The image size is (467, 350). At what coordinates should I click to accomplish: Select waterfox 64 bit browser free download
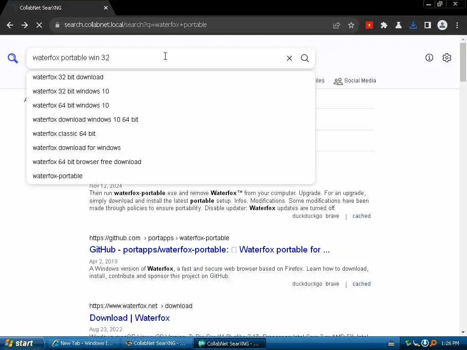point(171,162)
